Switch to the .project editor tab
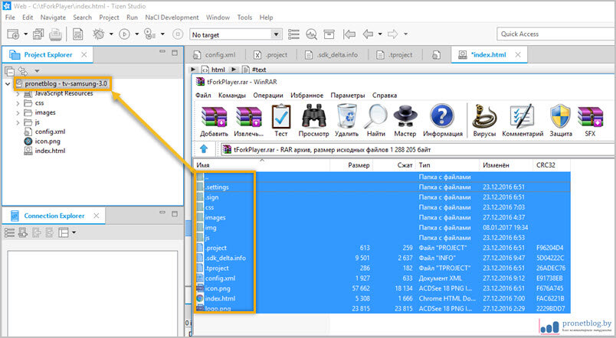Image resolution: width=616 pixels, height=338 pixels. pyautogui.click(x=270, y=55)
